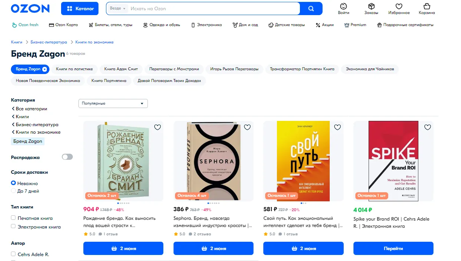461x261 pixels.
Task: Remove the Бренд Zagon filter chip
Action: [x=45, y=69]
